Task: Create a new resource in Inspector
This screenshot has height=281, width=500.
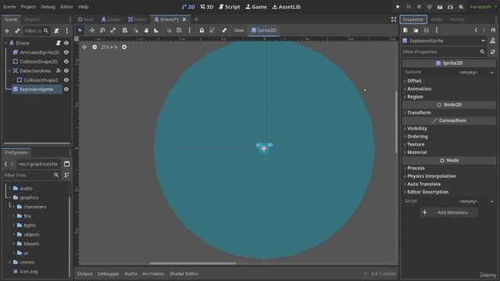Action: click(x=405, y=30)
